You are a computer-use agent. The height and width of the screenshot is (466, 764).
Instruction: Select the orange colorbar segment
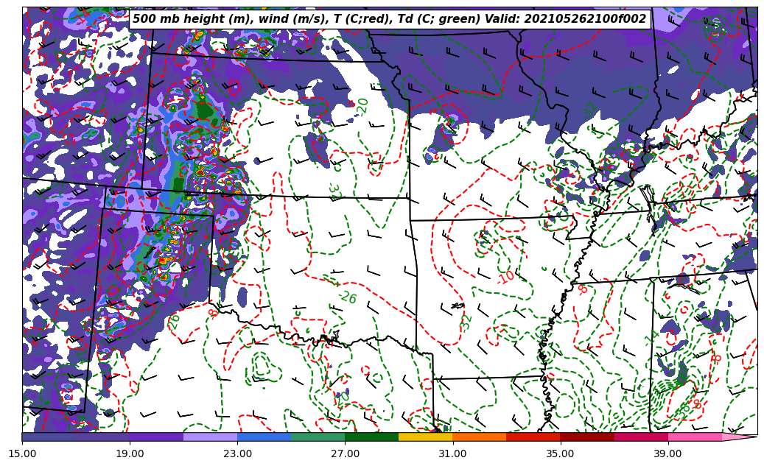[479, 437]
